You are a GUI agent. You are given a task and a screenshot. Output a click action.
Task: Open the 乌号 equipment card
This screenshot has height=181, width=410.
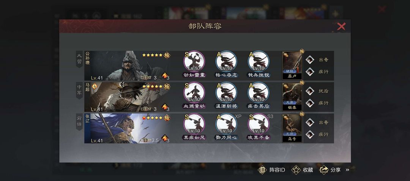[x=292, y=128]
